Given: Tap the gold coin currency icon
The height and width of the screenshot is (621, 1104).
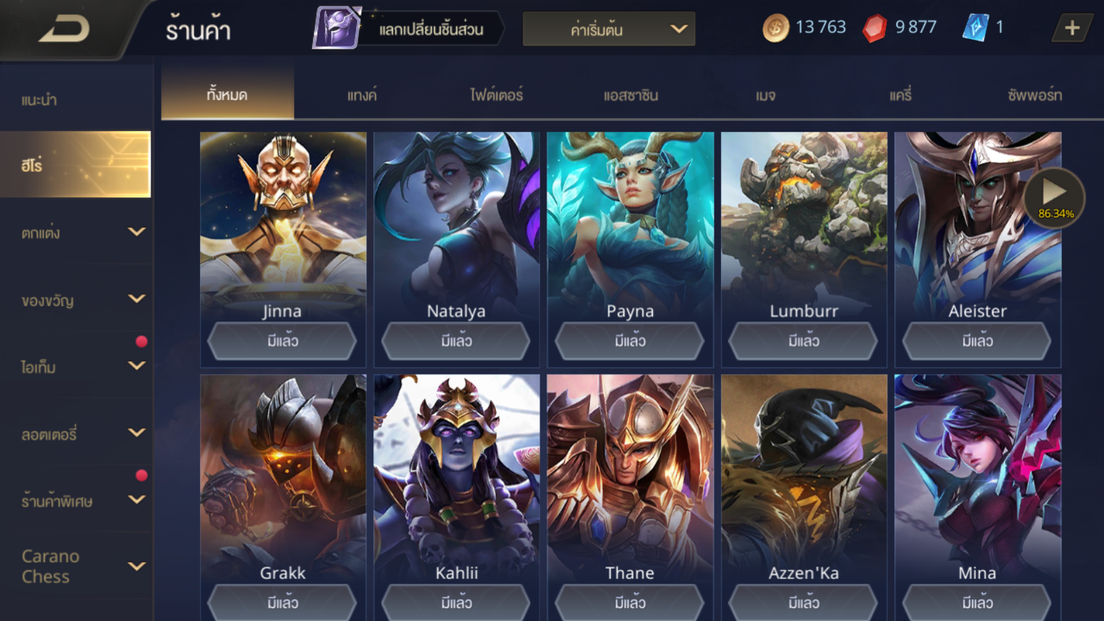Looking at the screenshot, I should pyautogui.click(x=776, y=28).
